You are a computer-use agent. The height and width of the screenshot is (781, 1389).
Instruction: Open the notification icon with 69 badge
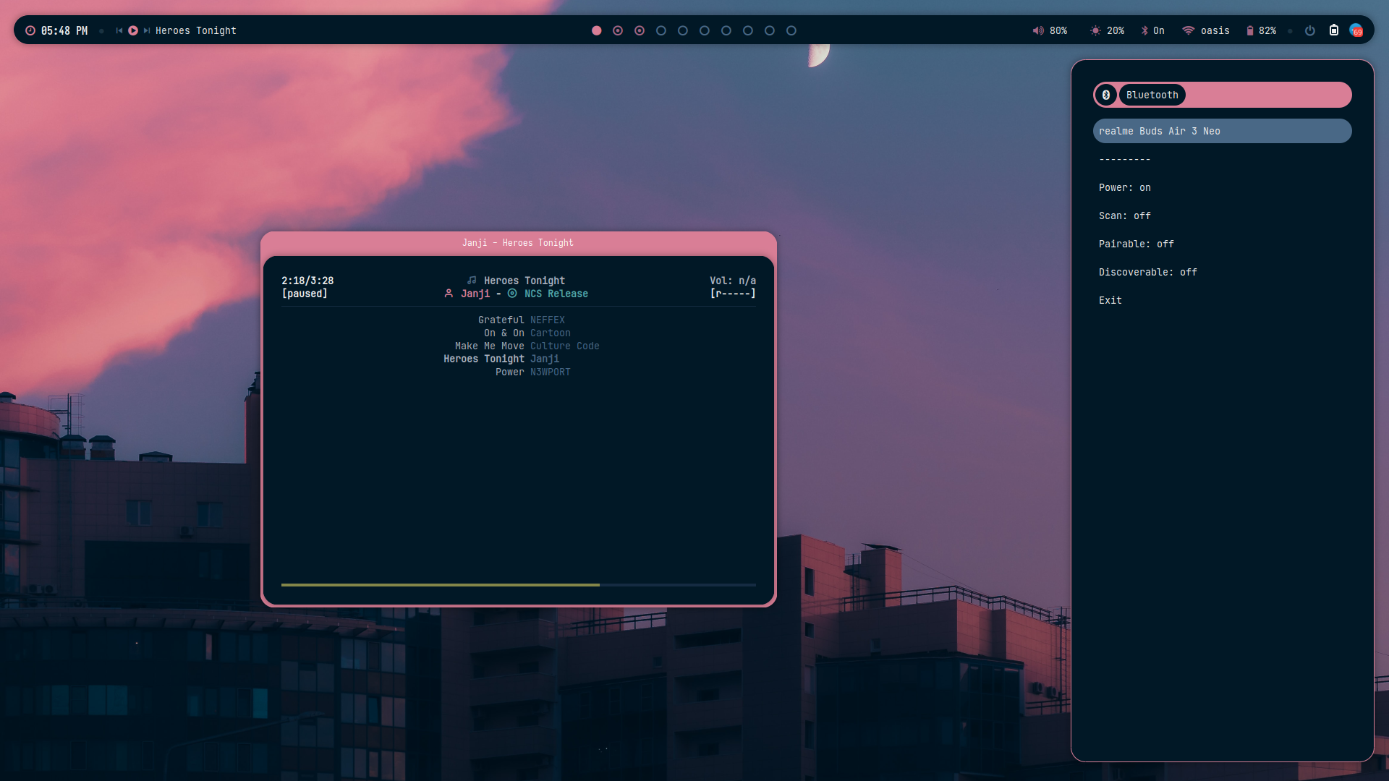[1356, 30]
